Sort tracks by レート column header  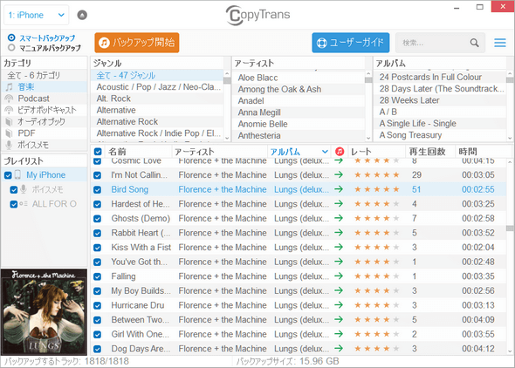[361, 152]
